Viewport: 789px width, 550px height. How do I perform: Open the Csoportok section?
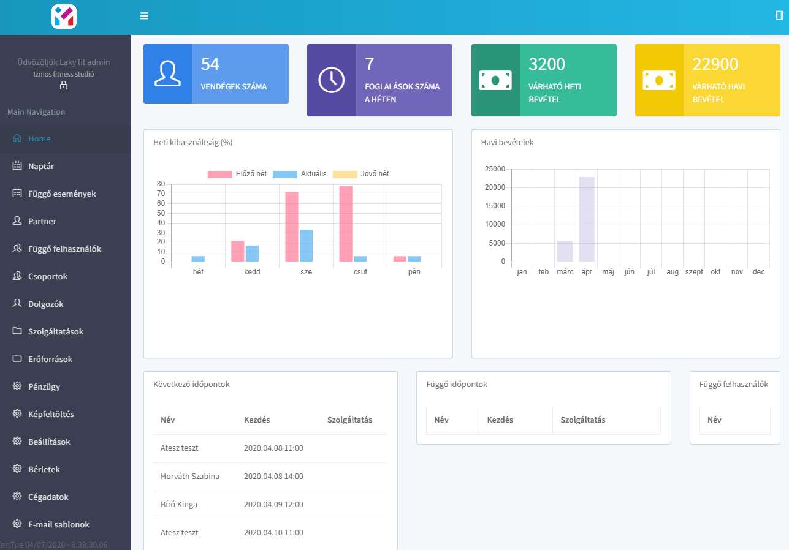(x=66, y=276)
